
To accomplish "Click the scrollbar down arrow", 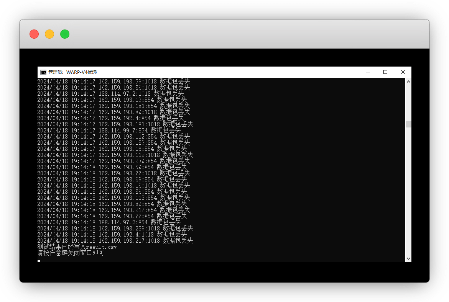I will 408,258.
